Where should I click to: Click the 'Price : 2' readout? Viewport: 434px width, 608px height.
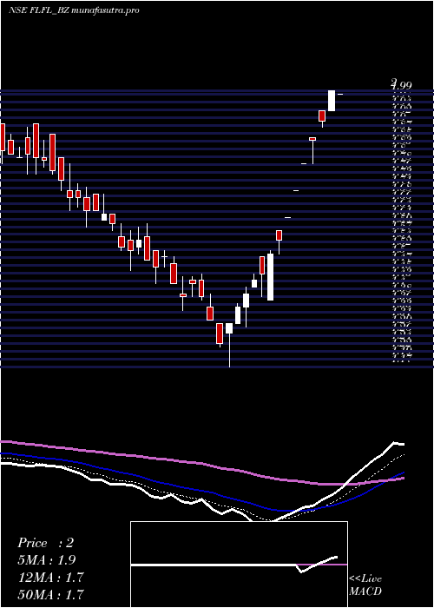coord(46,543)
